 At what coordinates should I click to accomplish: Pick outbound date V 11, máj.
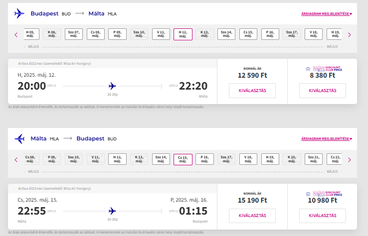click(x=161, y=34)
